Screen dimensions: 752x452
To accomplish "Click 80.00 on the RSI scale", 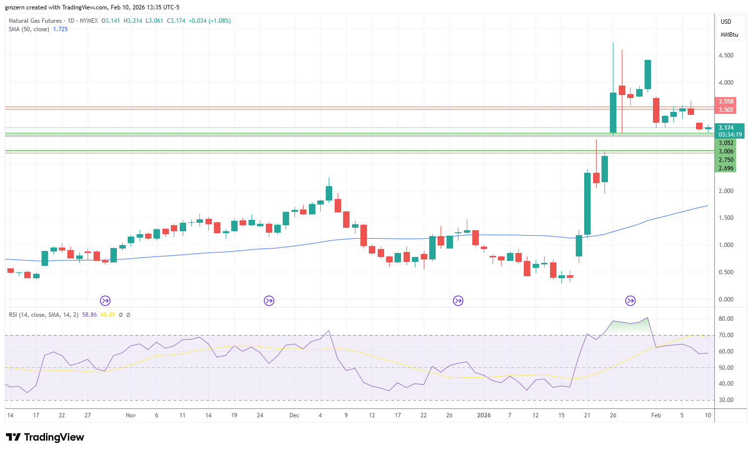I will coord(726,319).
